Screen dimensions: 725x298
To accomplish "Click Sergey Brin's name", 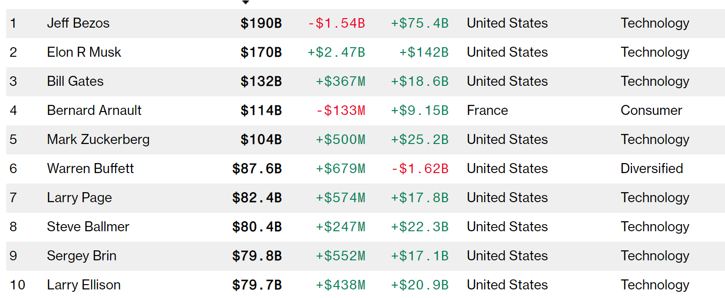I will [x=82, y=256].
